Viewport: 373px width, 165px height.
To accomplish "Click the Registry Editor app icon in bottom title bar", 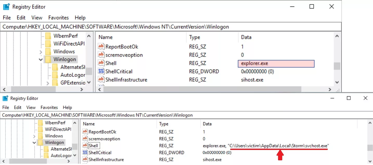I will (5, 98).
